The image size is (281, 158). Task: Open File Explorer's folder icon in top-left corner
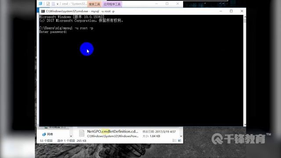[x=40, y=4]
